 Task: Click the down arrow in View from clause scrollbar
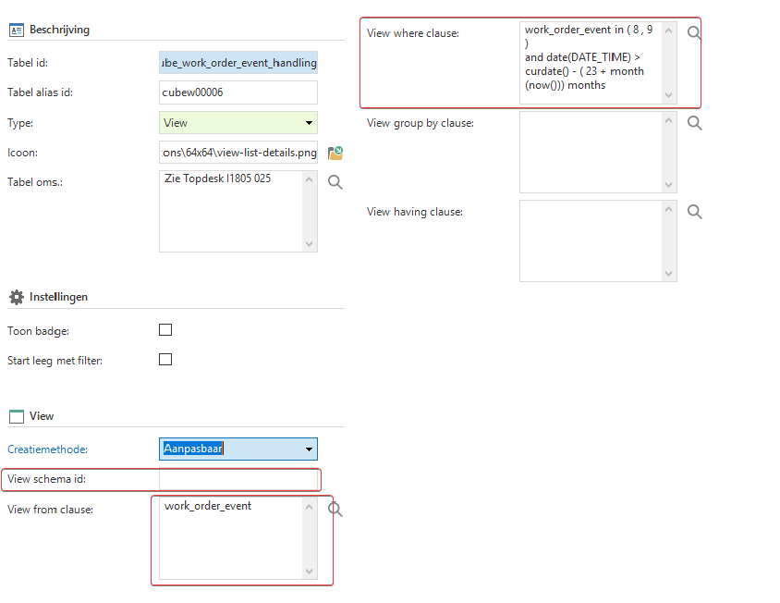[310, 572]
